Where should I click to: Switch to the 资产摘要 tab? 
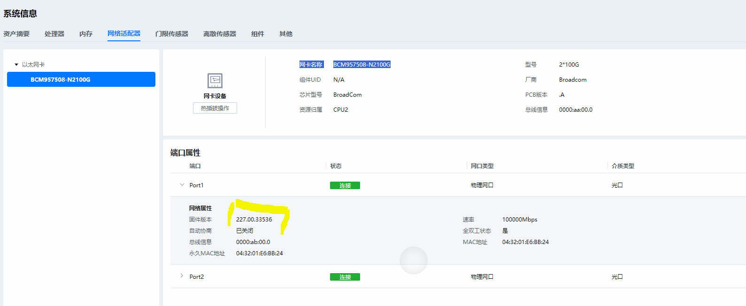pyautogui.click(x=16, y=34)
